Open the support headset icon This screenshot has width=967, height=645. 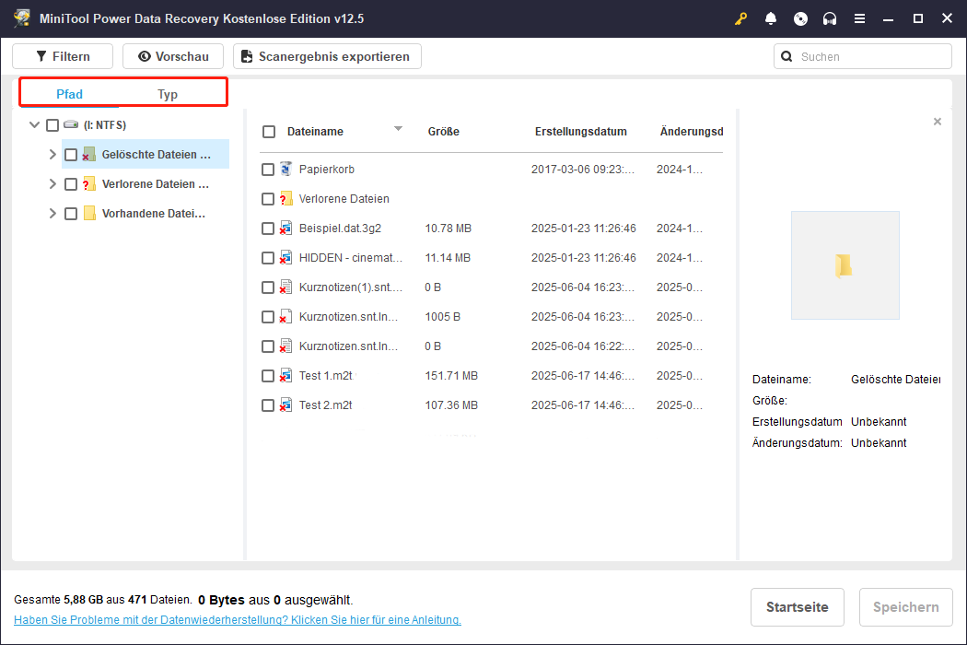click(830, 18)
